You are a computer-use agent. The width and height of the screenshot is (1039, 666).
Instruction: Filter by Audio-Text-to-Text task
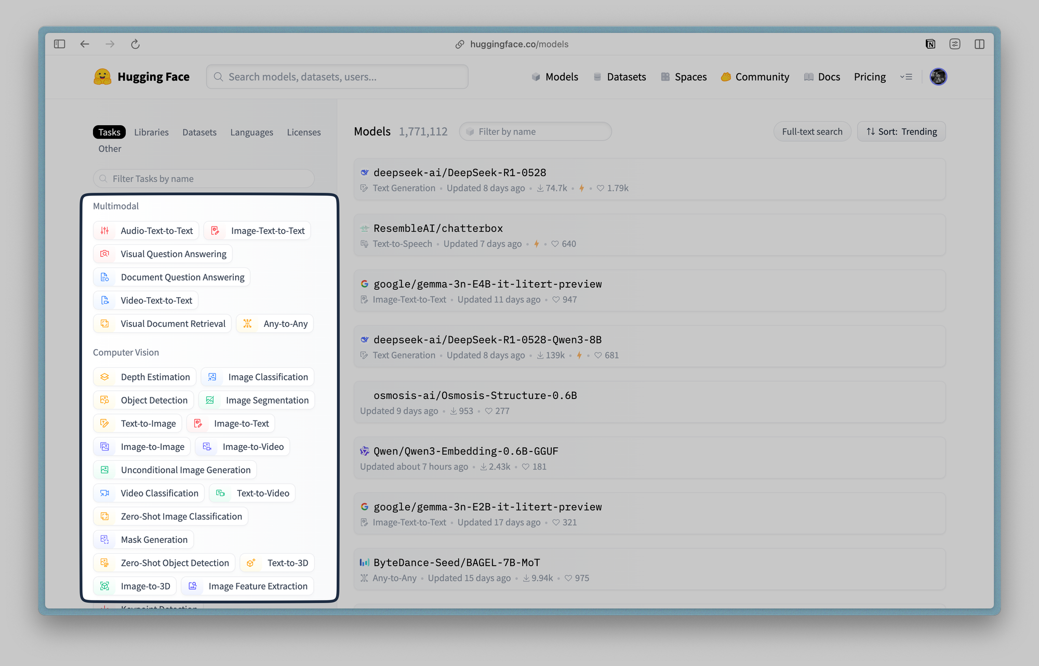point(146,231)
